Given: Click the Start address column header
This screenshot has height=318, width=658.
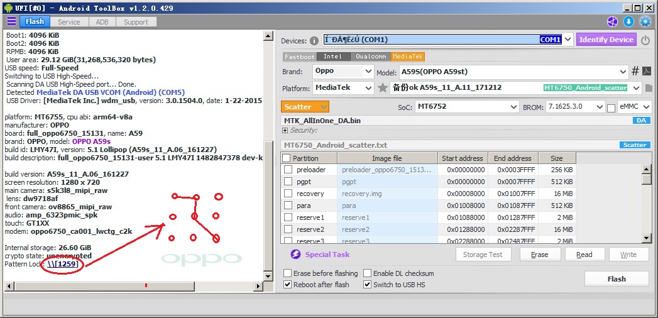Looking at the screenshot, I should click(462, 158).
